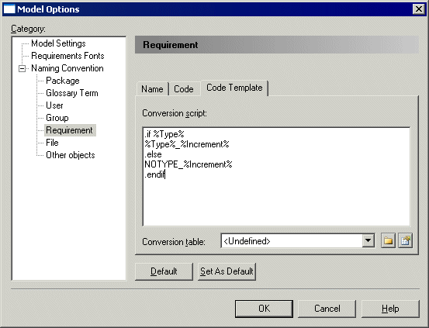This screenshot has width=429, height=328.
Task: Open Help for Model Options
Action: [x=390, y=309]
